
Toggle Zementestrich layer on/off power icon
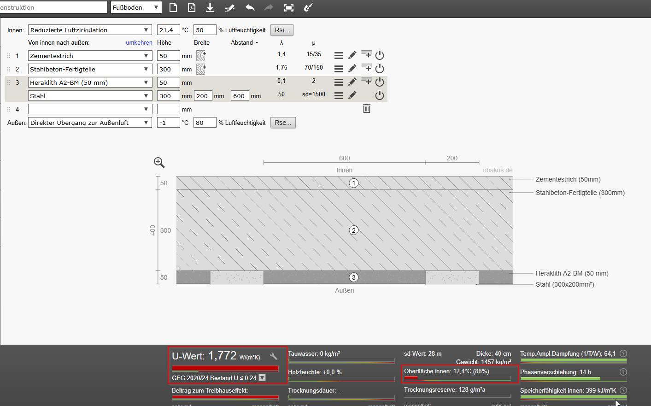point(380,55)
